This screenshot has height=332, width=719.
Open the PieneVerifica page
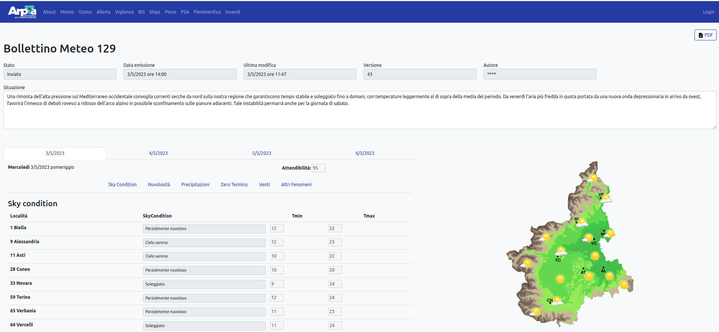(x=207, y=12)
